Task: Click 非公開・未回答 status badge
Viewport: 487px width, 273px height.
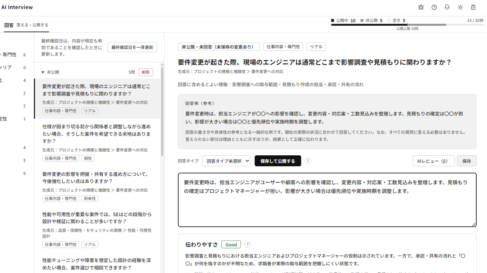Action: [219, 47]
